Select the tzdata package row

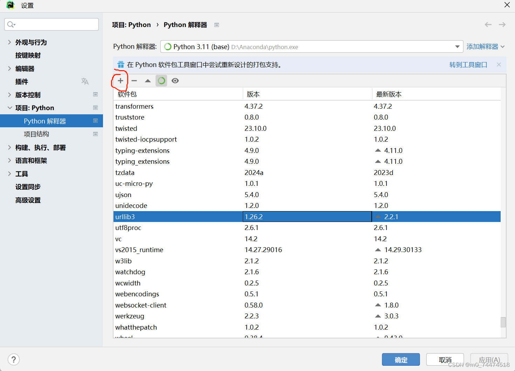click(x=307, y=173)
